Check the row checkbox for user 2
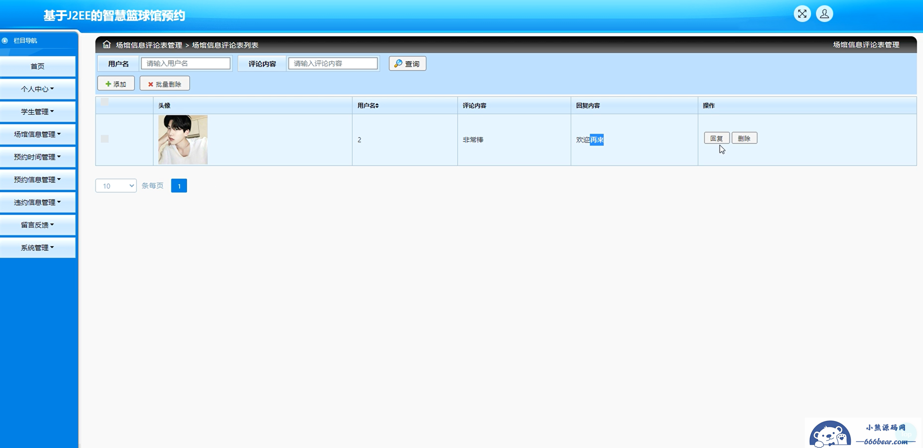The height and width of the screenshot is (448, 923). click(105, 139)
